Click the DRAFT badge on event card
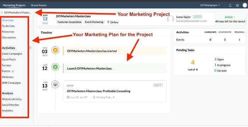248x127 pixels. click(158, 85)
